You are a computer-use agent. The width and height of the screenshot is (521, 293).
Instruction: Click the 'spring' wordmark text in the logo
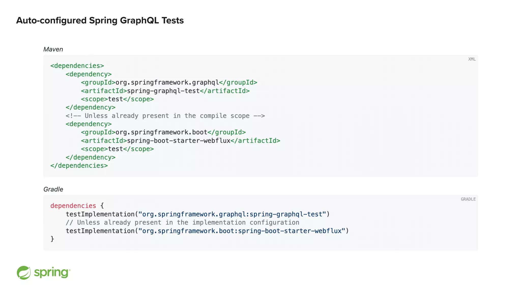click(x=52, y=273)
